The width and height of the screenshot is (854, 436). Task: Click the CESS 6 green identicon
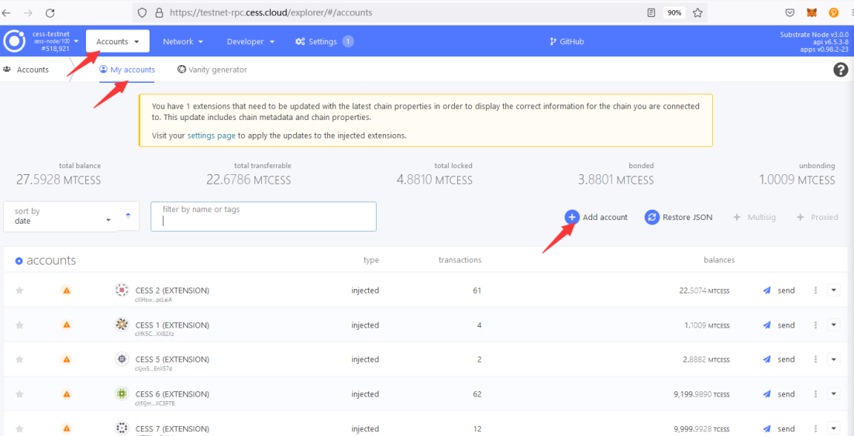[122, 393]
